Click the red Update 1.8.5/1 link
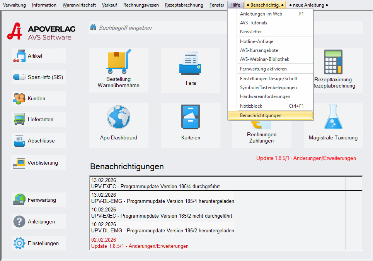The height and width of the screenshot is (261, 373). point(306,158)
